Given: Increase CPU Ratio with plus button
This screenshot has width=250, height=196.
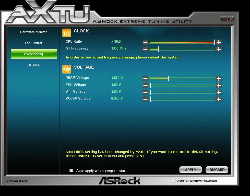Looking at the screenshot, I should (219, 42).
